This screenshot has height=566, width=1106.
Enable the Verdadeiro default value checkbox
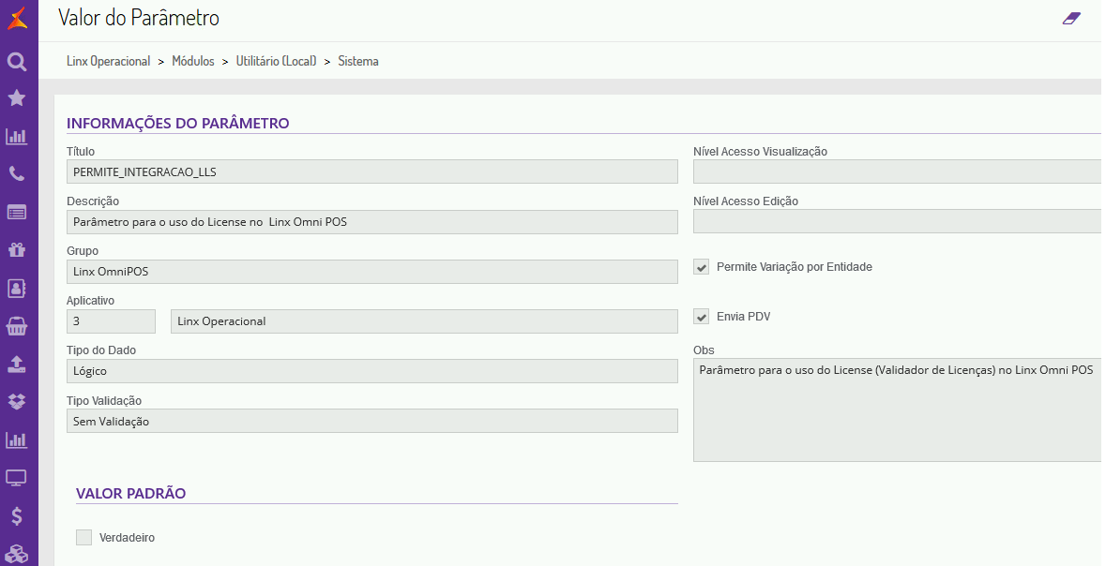[x=84, y=538]
